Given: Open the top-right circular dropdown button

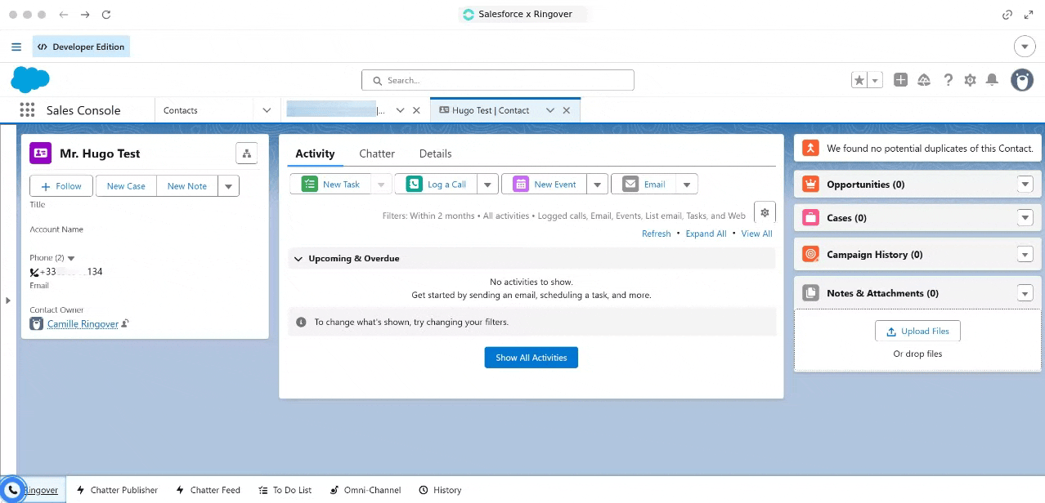Looking at the screenshot, I should click(x=1025, y=47).
